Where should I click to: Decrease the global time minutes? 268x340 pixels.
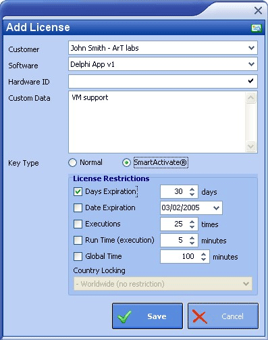(x=203, y=259)
